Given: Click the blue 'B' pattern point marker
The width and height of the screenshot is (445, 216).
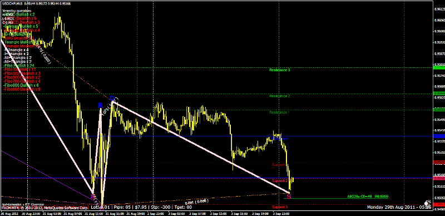Looking at the screenshot, I should pos(100,105).
